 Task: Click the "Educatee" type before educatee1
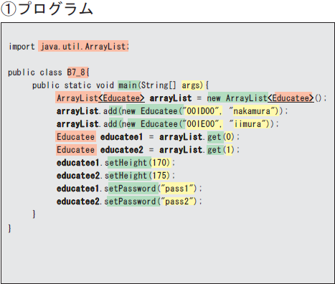75,137
